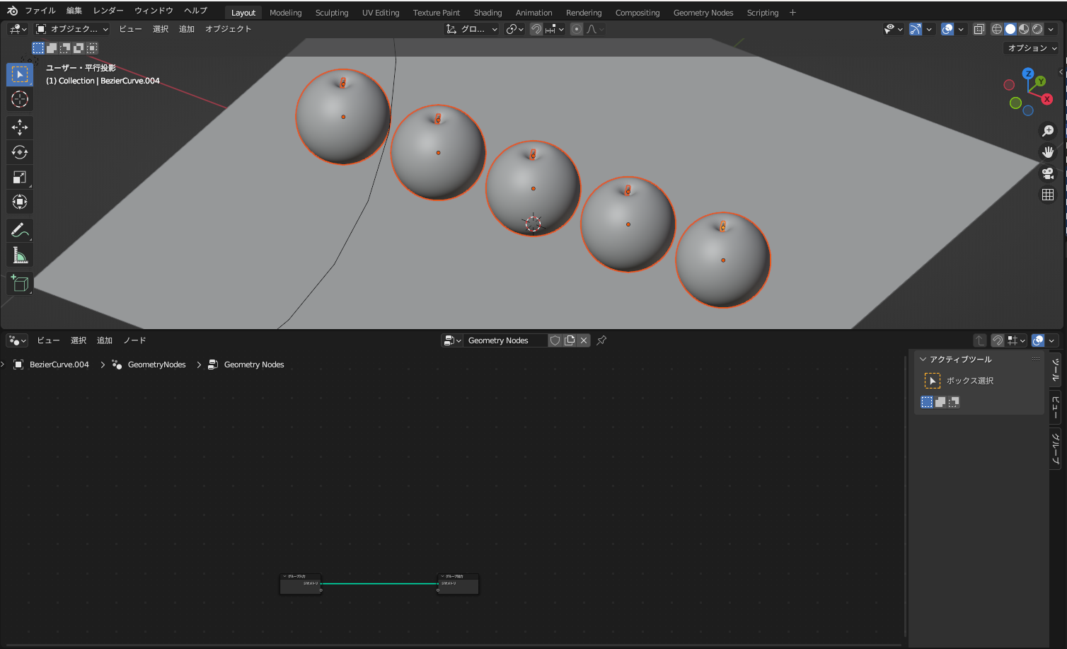Image resolution: width=1067 pixels, height=649 pixels.
Task: Select the Move tool in the viewport toolbar
Action: [x=19, y=127]
